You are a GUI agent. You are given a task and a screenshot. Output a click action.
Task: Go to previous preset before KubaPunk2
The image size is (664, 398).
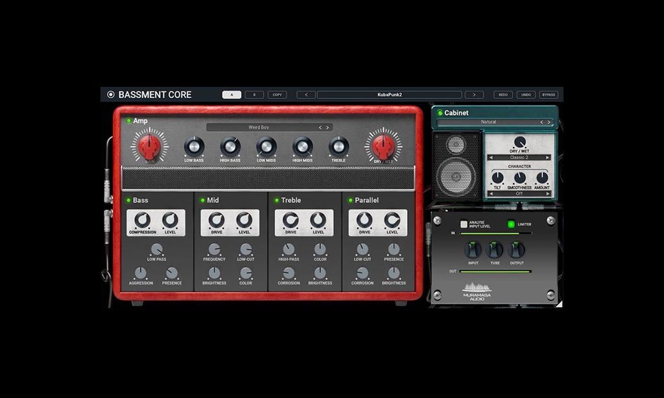click(x=306, y=95)
